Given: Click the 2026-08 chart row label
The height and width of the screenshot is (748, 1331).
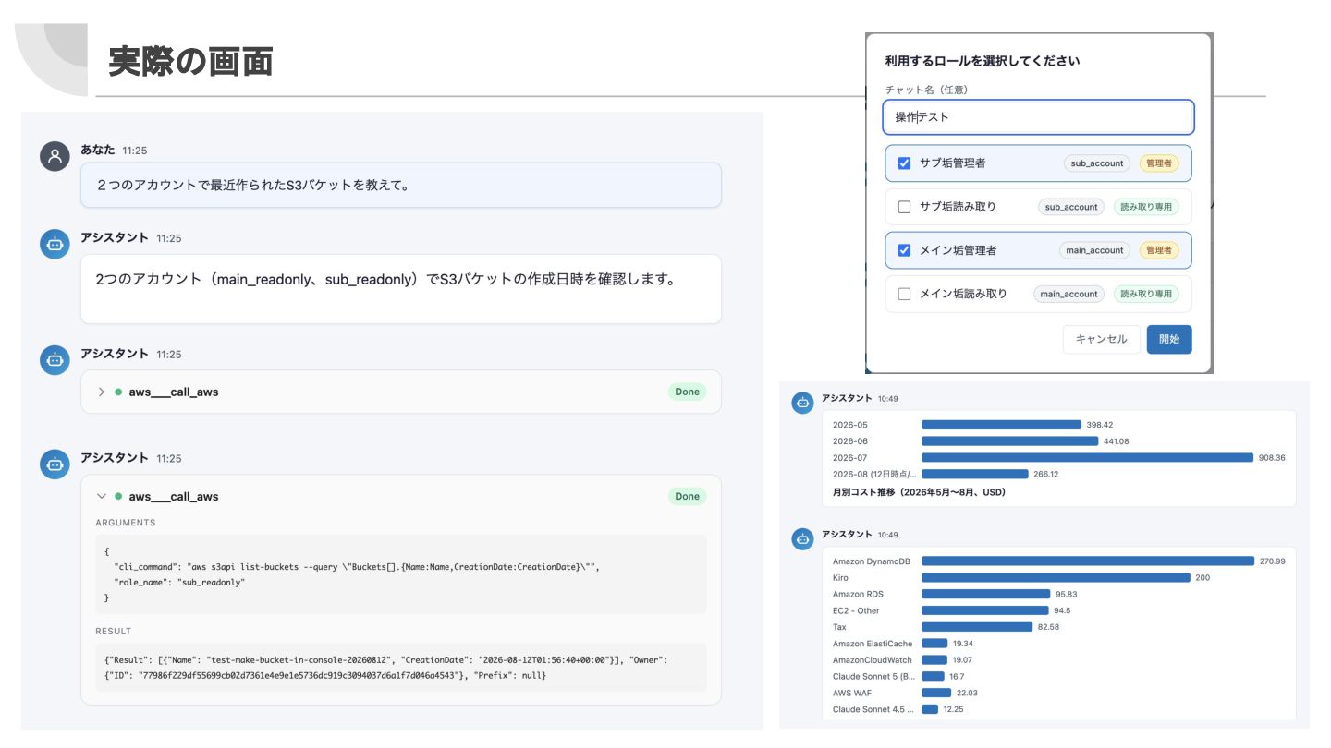Looking at the screenshot, I should tap(874, 474).
